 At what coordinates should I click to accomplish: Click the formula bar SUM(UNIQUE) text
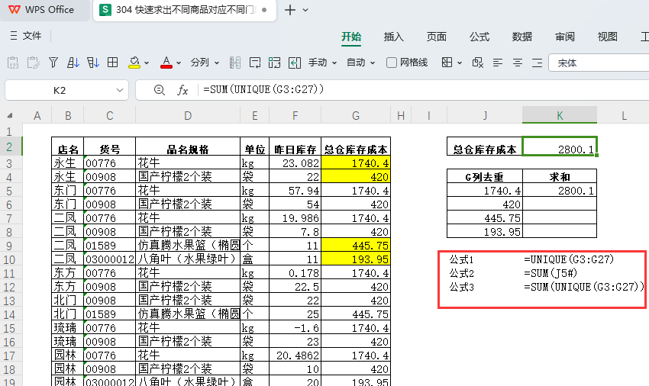(x=263, y=89)
